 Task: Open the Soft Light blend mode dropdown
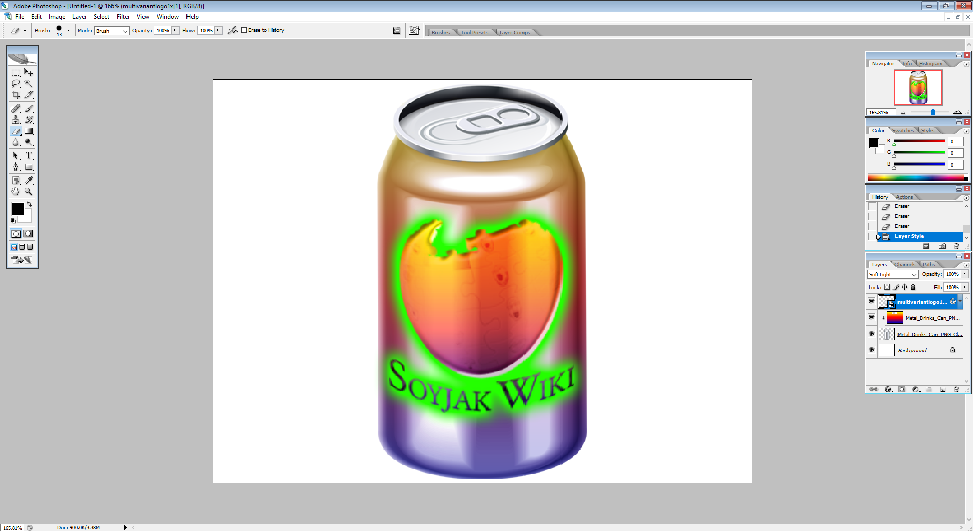point(892,274)
